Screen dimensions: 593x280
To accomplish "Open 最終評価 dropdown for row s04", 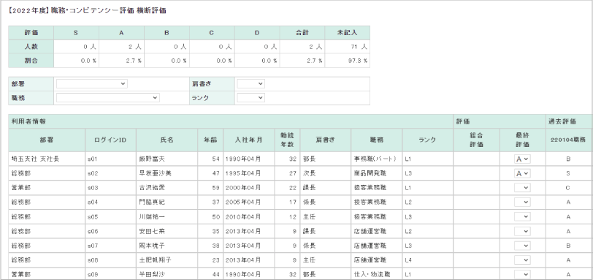I will click(x=522, y=203).
